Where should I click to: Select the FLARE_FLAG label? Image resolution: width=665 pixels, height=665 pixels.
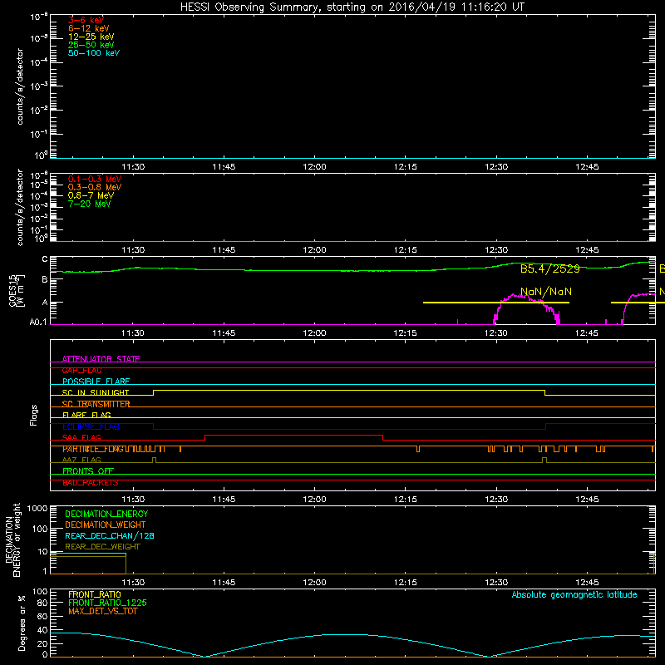point(86,415)
